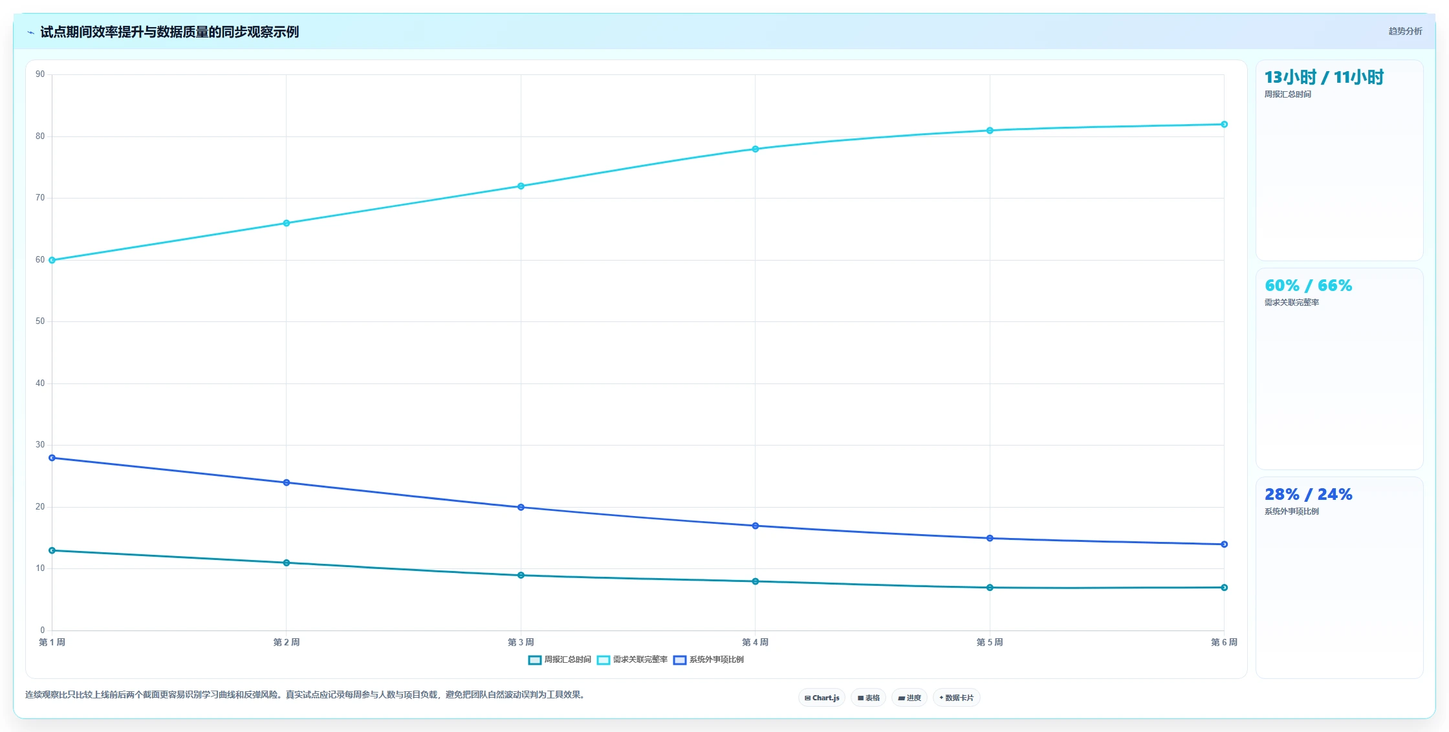
Task: Click the 90 y-axis label
Action: point(40,74)
